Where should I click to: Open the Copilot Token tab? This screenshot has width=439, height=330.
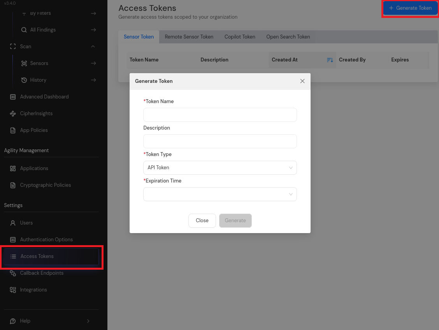coord(239,37)
